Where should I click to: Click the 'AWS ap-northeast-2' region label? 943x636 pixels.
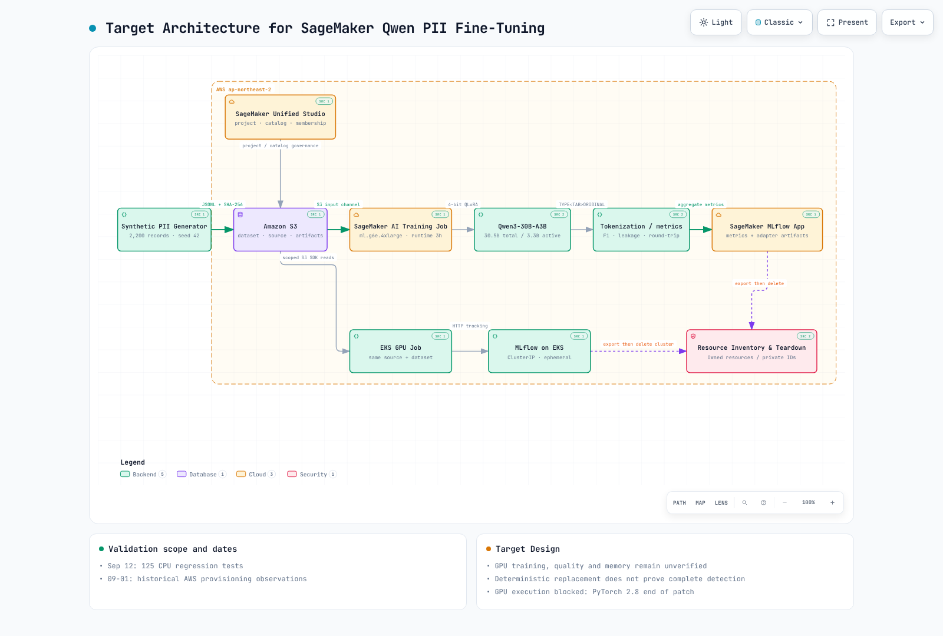click(x=243, y=90)
